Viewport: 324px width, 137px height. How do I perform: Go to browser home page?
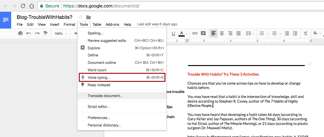tap(31, 6)
